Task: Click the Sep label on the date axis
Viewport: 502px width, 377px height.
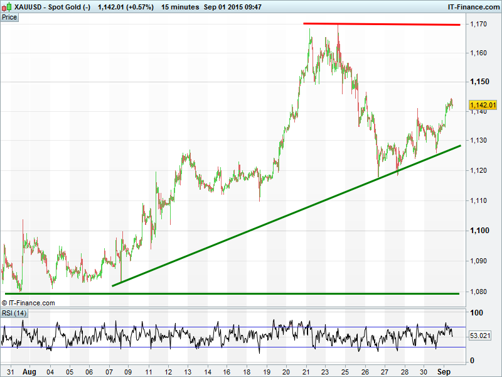Action: click(x=443, y=371)
